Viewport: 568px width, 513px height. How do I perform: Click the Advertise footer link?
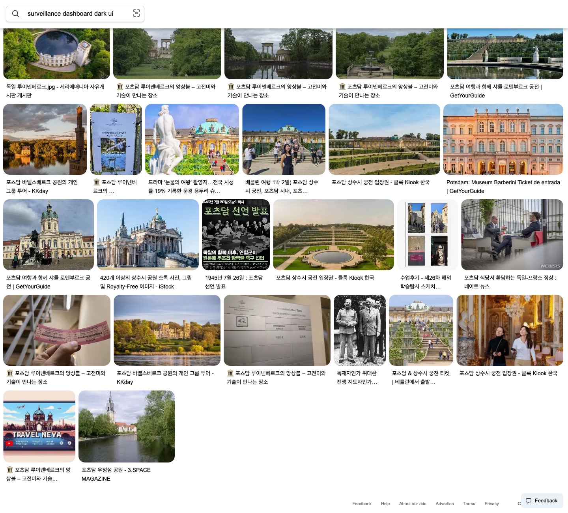coord(445,504)
